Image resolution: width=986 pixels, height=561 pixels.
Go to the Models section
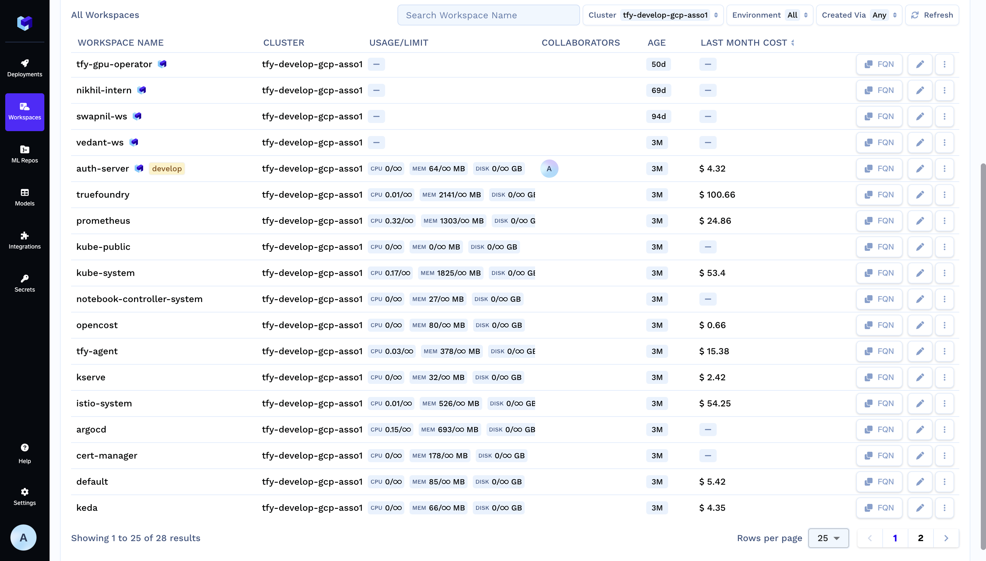(25, 197)
